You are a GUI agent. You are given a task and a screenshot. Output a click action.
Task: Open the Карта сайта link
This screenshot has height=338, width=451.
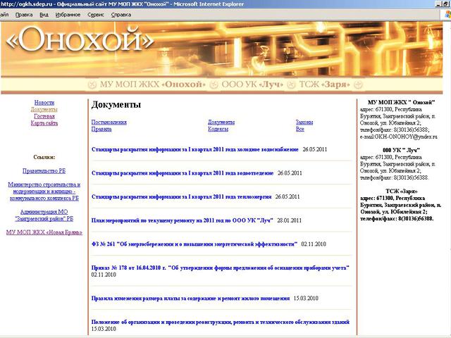pyautogui.click(x=44, y=123)
